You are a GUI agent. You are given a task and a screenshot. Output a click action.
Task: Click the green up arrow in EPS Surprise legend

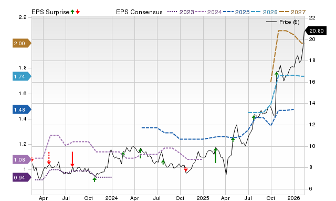(x=72, y=12)
